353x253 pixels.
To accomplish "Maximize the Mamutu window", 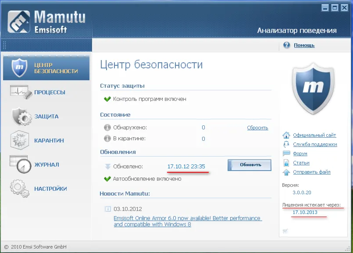I will pos(335,8).
